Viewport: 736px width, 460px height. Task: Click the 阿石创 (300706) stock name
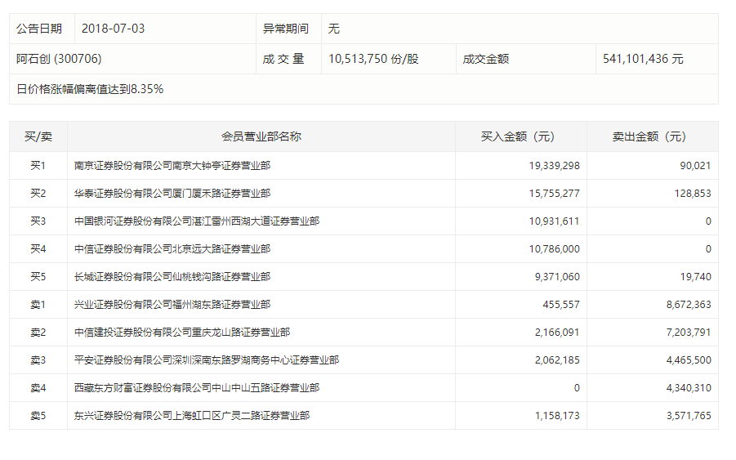59,59
